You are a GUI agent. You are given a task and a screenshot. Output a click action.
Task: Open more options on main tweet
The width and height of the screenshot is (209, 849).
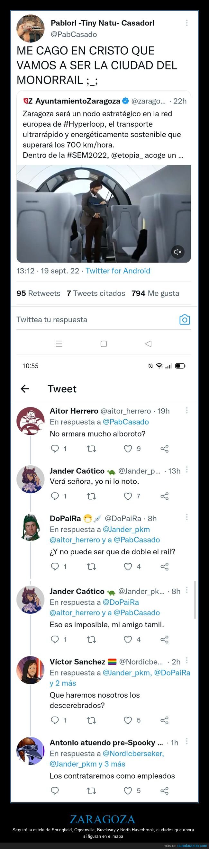(x=186, y=23)
